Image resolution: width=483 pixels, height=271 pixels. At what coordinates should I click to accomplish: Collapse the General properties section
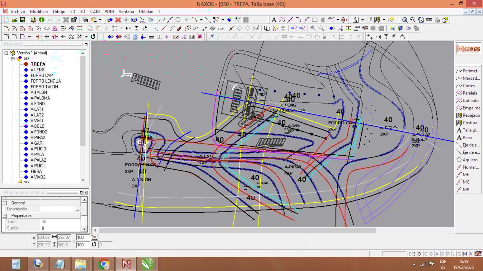(5, 203)
